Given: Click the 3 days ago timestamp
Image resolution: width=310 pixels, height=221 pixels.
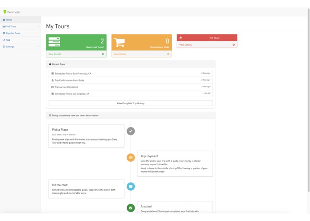Looking at the screenshot, I should (206, 73).
